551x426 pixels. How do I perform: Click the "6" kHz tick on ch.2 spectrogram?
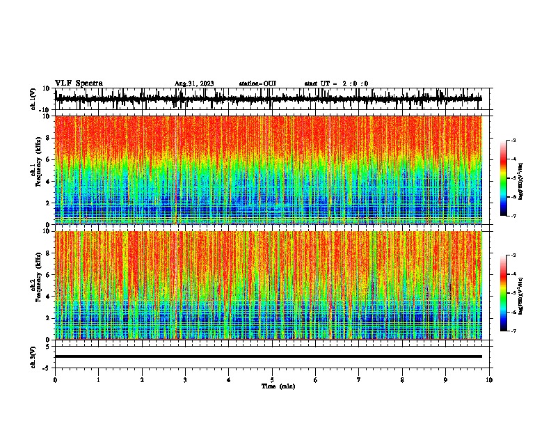click(x=49, y=275)
